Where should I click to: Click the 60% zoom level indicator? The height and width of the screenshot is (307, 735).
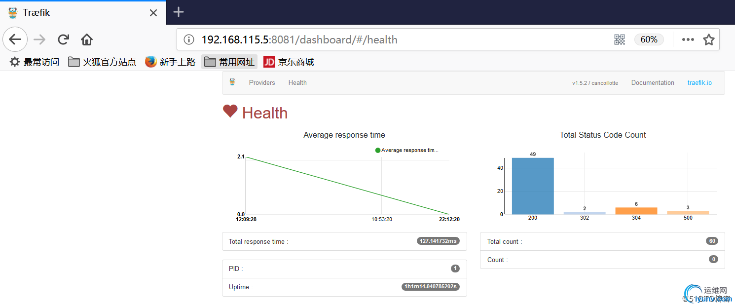(649, 39)
